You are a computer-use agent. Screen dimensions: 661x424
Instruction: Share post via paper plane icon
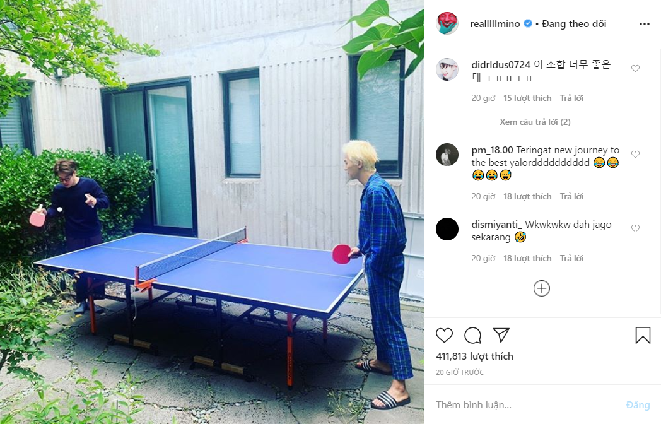point(501,335)
